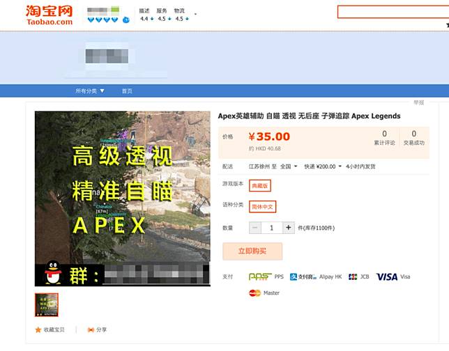The image size is (449, 351).
Task: Increase quantity with plus button
Action: click(x=289, y=228)
